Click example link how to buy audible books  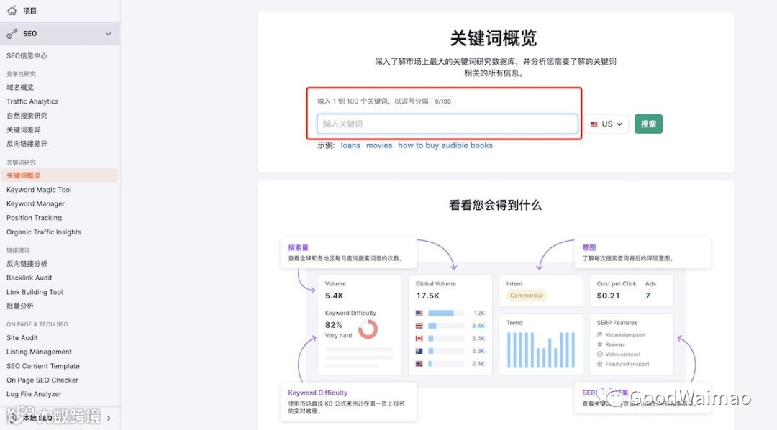[445, 145]
